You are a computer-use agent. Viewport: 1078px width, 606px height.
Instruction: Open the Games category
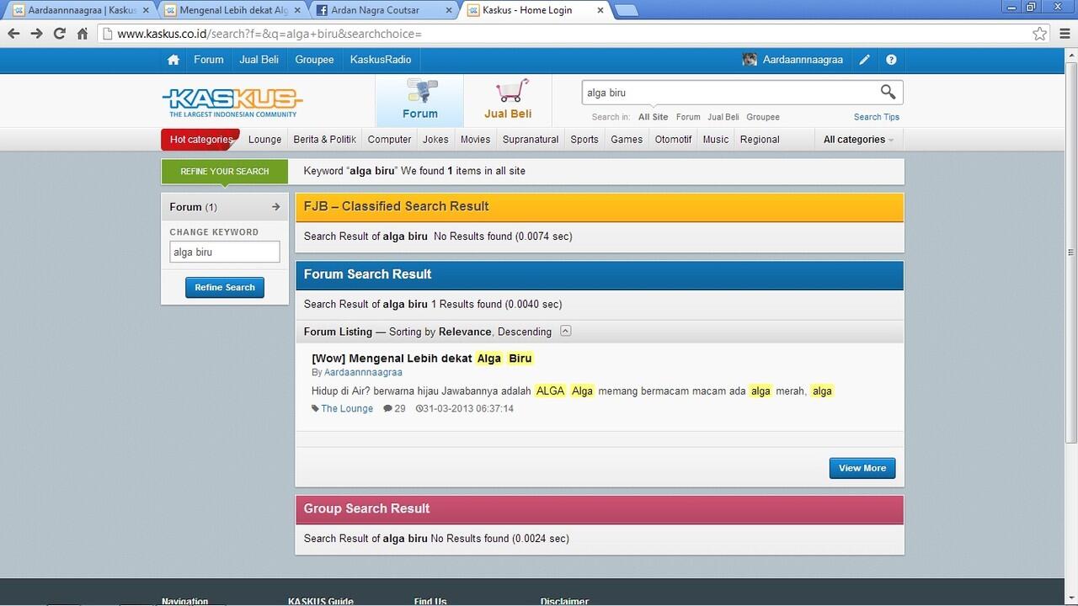click(627, 140)
